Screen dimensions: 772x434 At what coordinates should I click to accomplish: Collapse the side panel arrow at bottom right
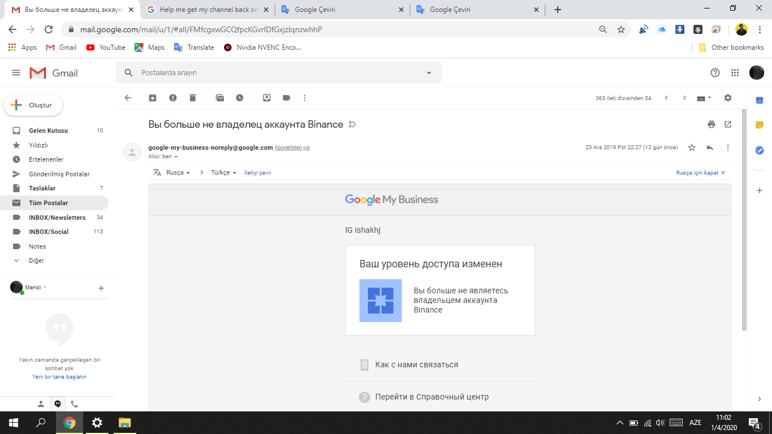point(760,399)
